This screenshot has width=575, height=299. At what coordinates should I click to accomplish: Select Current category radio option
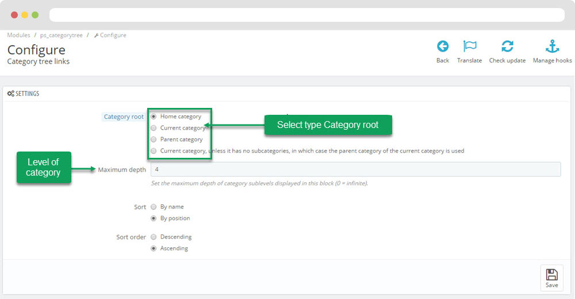[x=154, y=128]
